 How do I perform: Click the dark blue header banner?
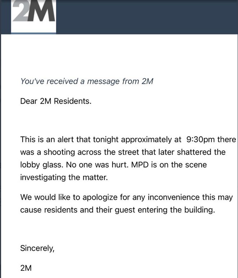(119, 17)
